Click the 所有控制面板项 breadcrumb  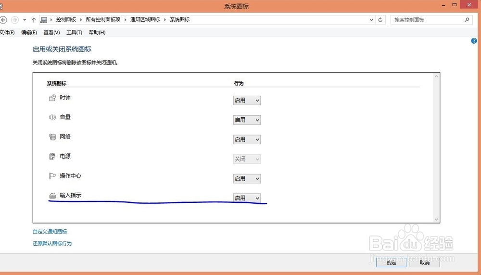pos(103,20)
